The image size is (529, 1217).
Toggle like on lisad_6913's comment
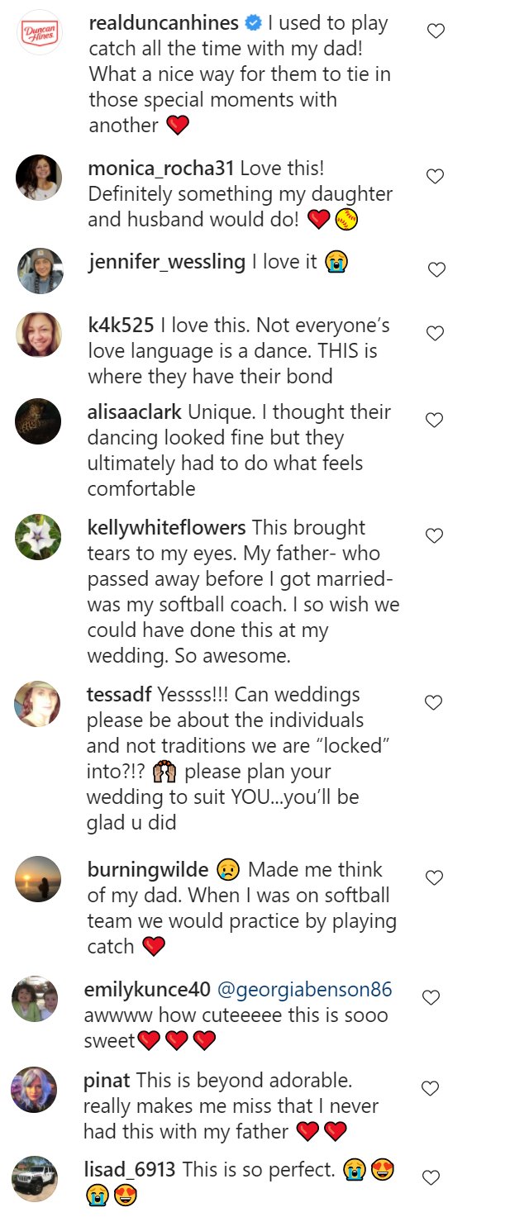pyautogui.click(x=429, y=1177)
